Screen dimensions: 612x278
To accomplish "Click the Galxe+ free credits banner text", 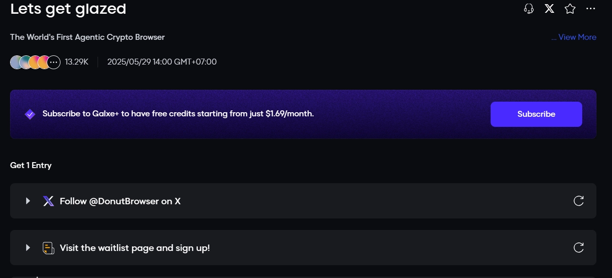I will tap(178, 114).
